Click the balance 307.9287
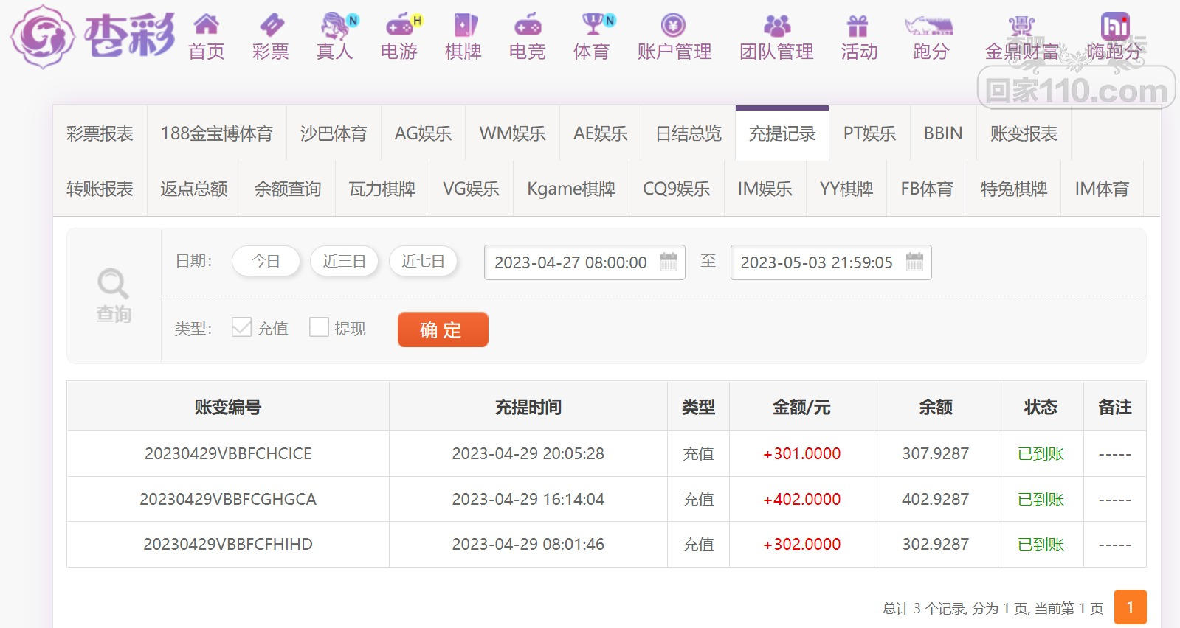Viewport: 1180px width, 628px height. click(x=936, y=453)
